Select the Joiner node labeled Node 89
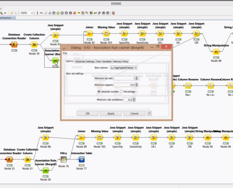Screen dimensions: 233x188 pyautogui.click(x=81, y=138)
